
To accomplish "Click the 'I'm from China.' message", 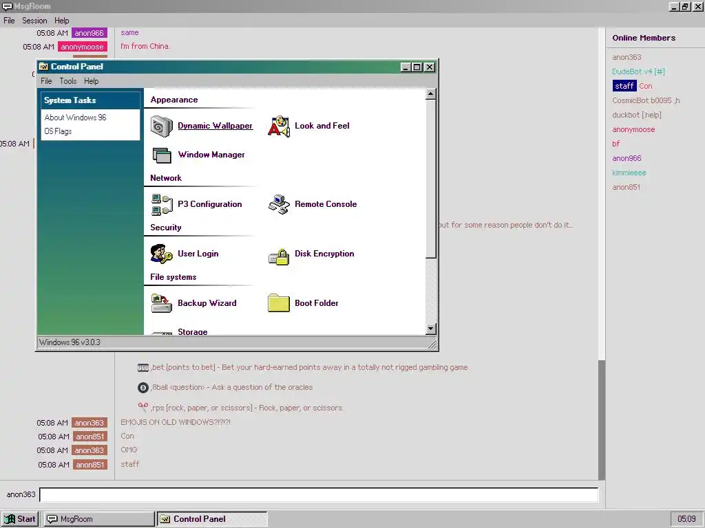I will click(x=145, y=46).
